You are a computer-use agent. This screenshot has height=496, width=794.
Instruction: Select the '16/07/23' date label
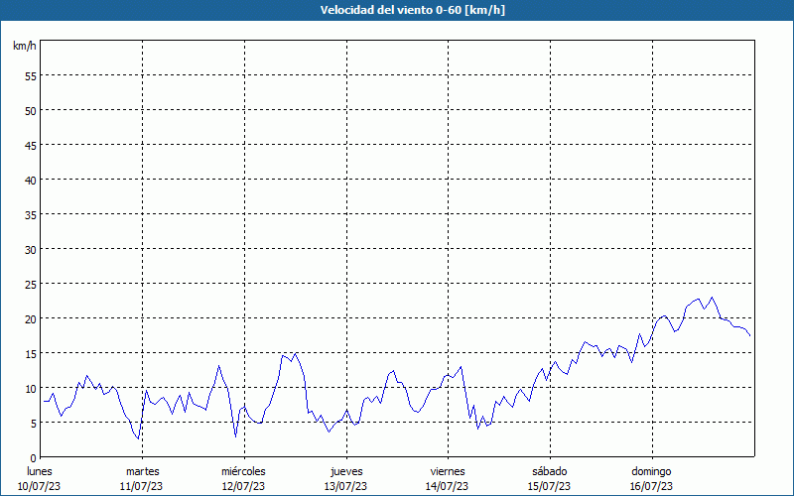pos(651,486)
